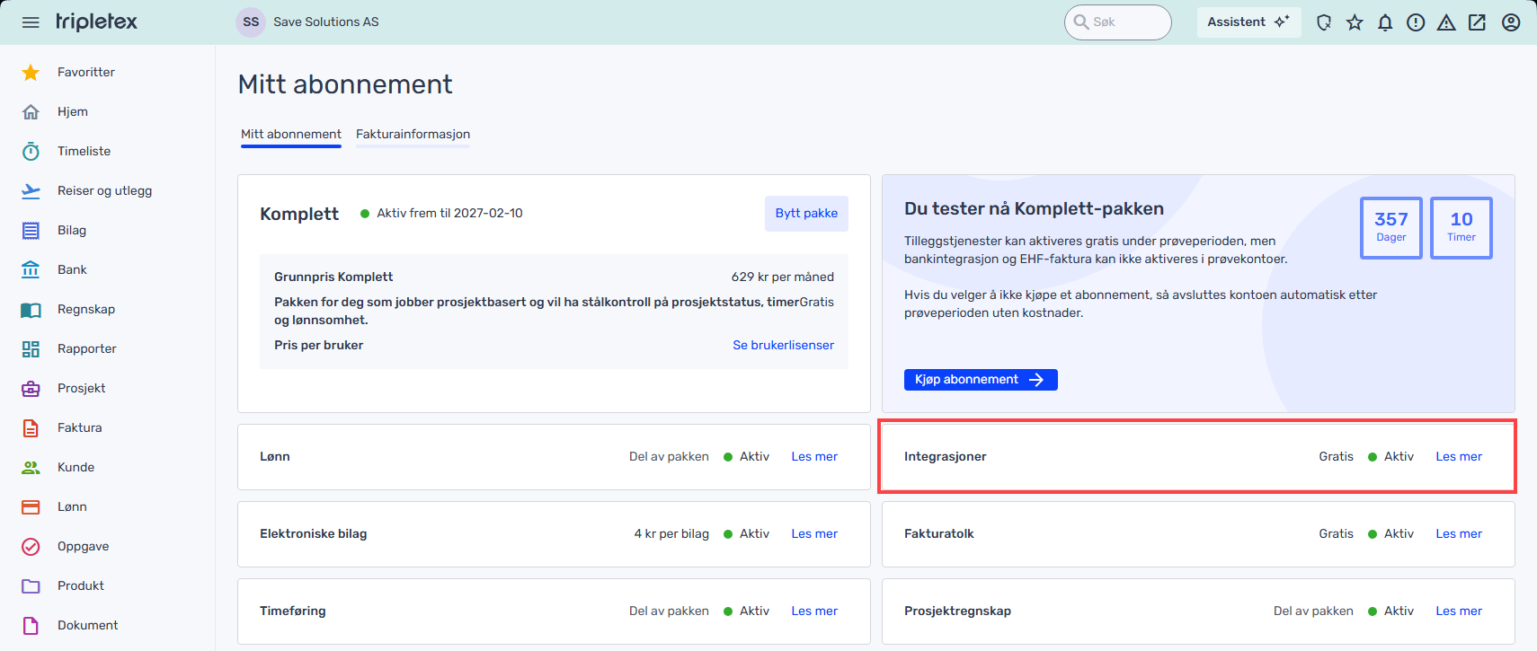Click the Timeliste stopwatch icon
The height and width of the screenshot is (651, 1537).
click(31, 151)
